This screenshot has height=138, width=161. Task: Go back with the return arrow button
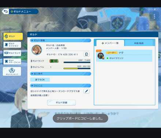[5, 12]
